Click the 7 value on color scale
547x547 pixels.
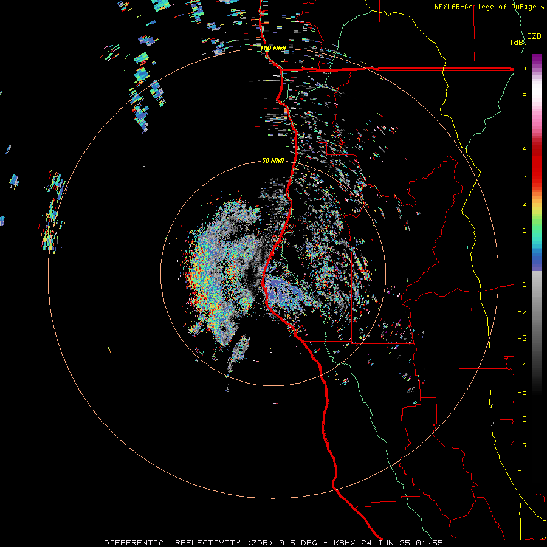(x=525, y=68)
